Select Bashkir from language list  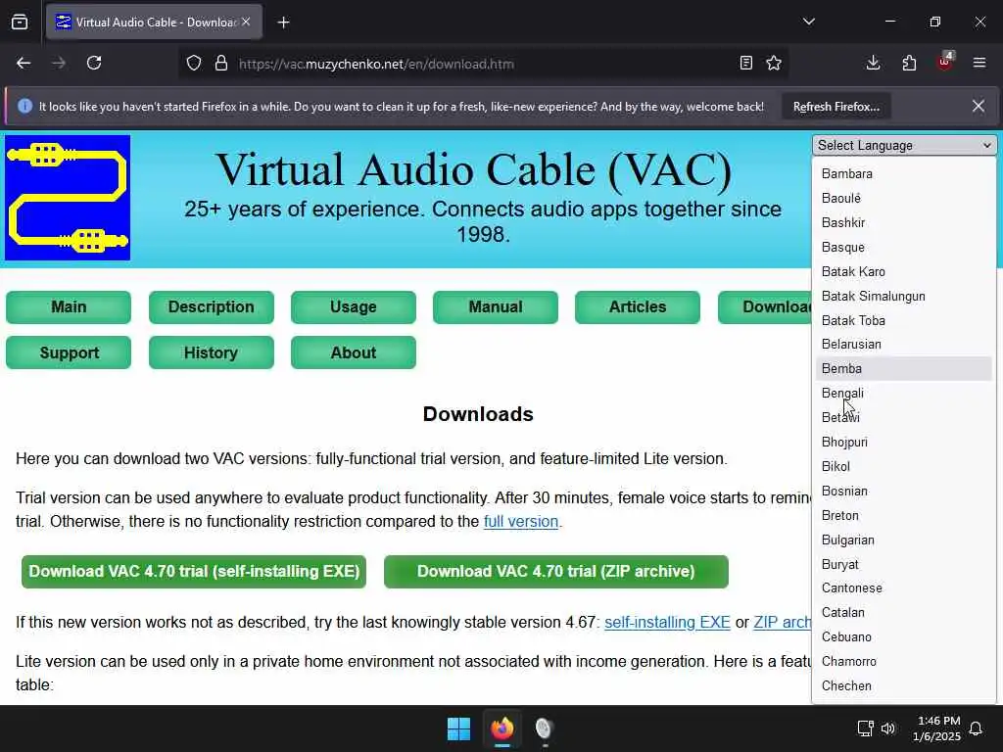pyautogui.click(x=904, y=222)
